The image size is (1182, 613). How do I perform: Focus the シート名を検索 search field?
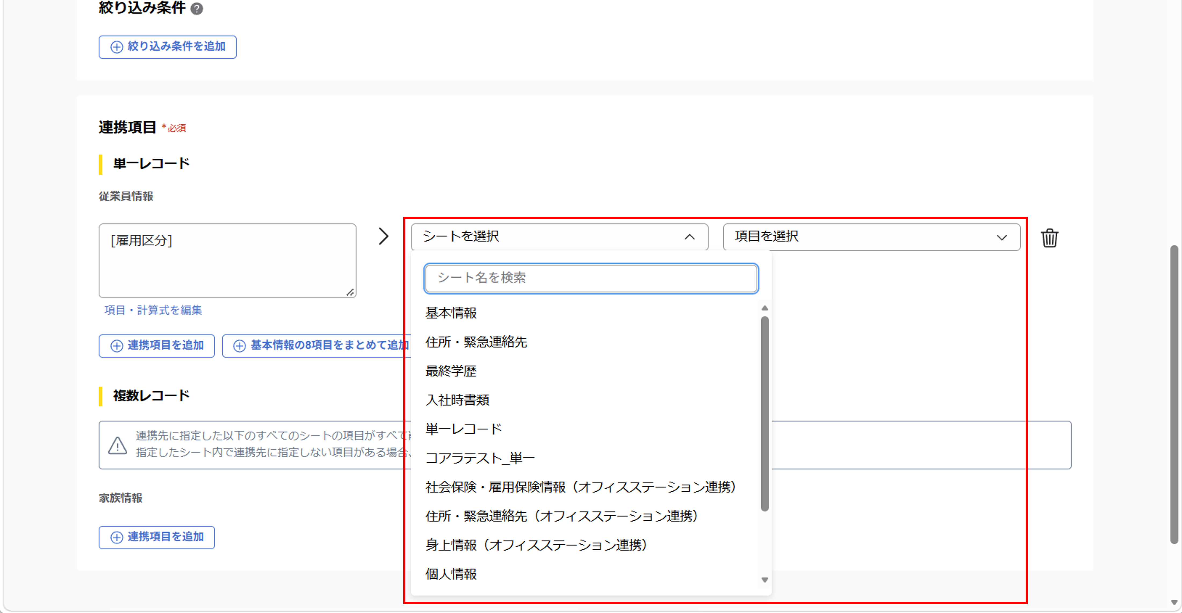(591, 278)
